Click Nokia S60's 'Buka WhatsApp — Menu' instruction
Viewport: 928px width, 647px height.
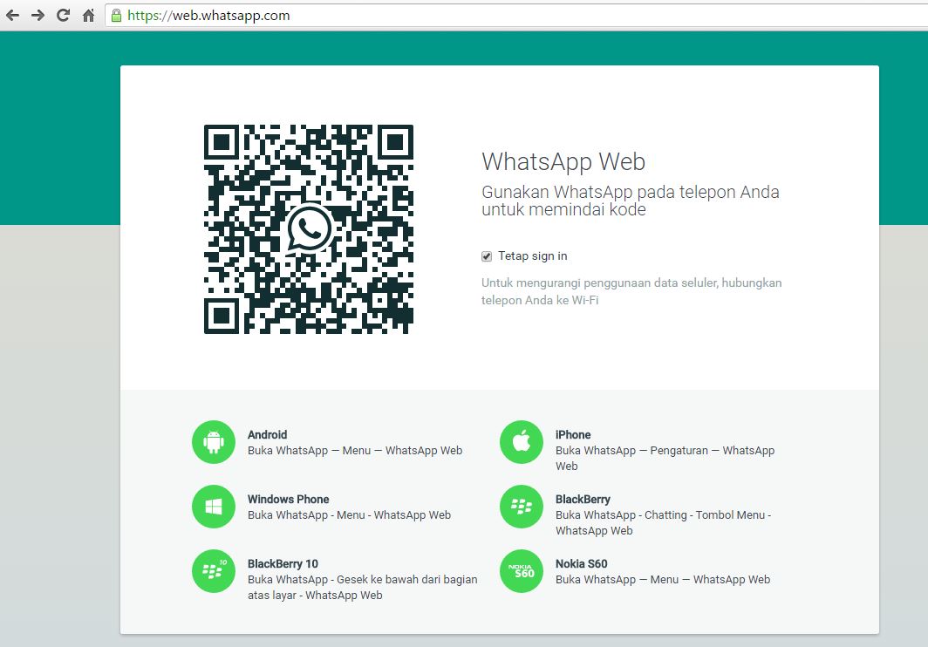coord(663,580)
